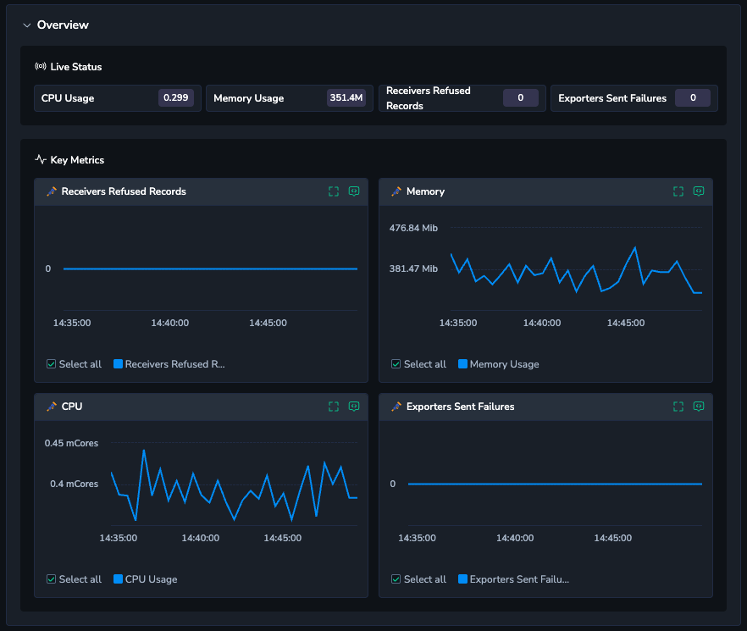Open the code icon on Receivers Refused Records panel
Screen dimensions: 747x631
click(354, 191)
